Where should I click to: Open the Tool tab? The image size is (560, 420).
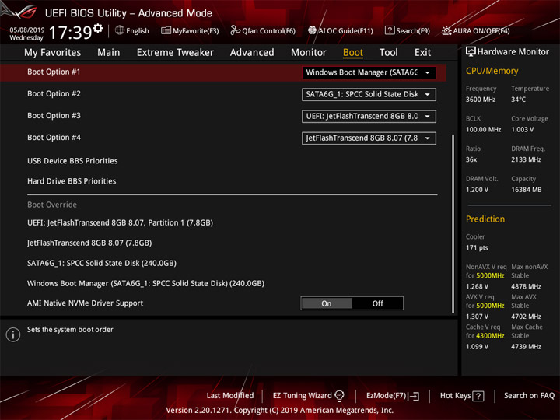pos(388,53)
